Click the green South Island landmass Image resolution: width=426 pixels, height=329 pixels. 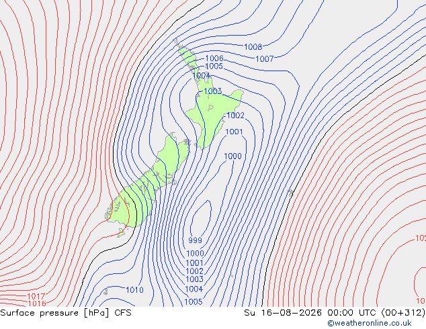pos(148,181)
